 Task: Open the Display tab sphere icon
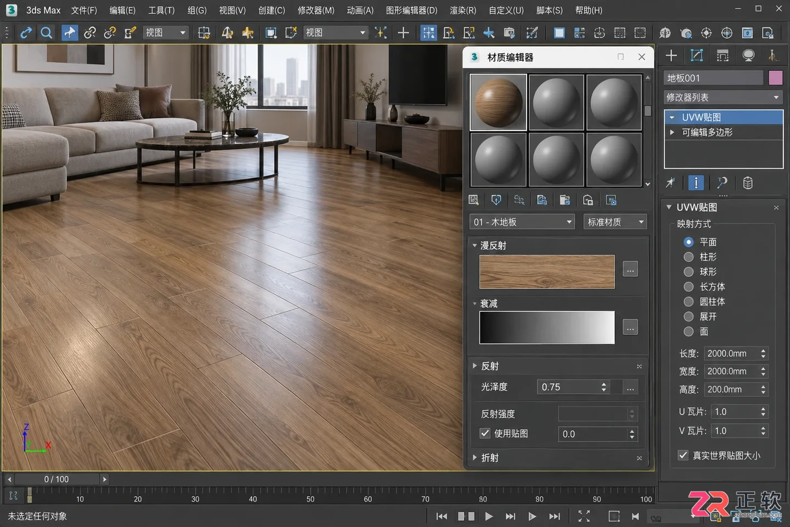pos(748,55)
